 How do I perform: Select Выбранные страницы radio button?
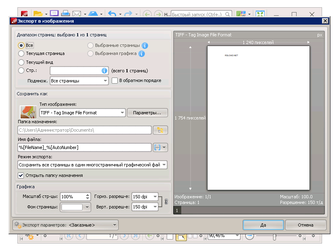click(90, 45)
